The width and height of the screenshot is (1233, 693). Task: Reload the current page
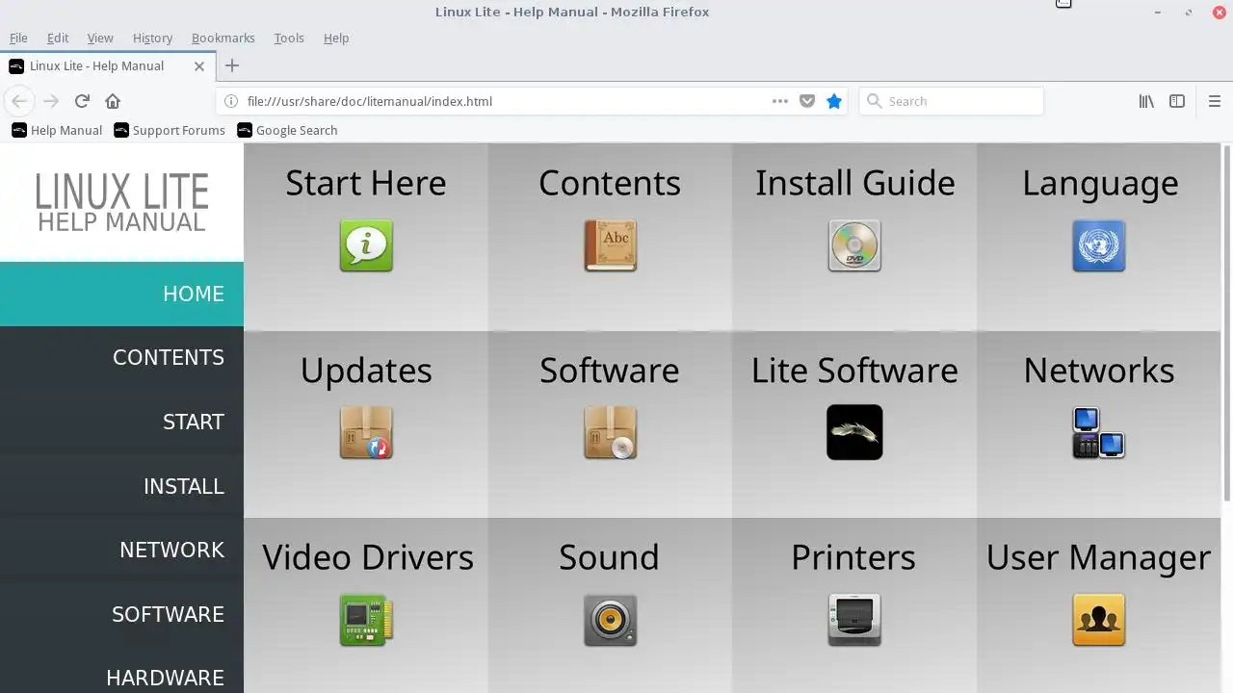(82, 101)
